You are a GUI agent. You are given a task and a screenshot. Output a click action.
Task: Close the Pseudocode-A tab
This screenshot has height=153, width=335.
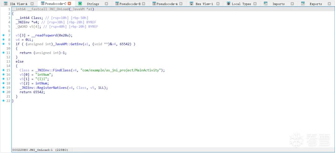coord(181,4)
